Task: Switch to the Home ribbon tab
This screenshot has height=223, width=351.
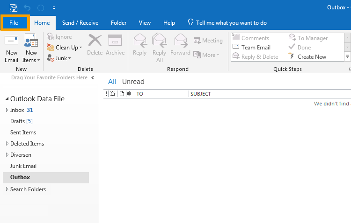Action: click(42, 23)
